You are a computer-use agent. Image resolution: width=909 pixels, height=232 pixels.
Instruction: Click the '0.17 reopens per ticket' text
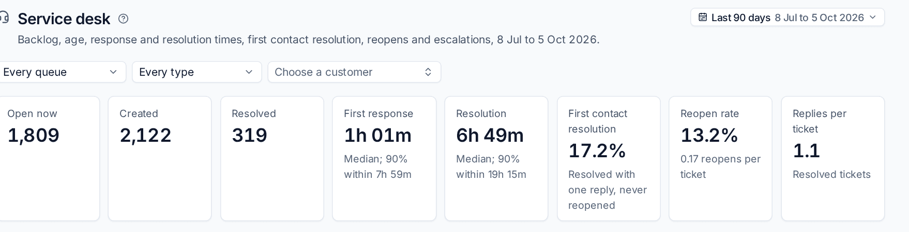click(x=720, y=167)
